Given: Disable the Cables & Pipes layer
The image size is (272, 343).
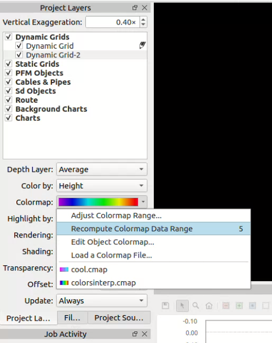Looking at the screenshot, I should click(9, 82).
